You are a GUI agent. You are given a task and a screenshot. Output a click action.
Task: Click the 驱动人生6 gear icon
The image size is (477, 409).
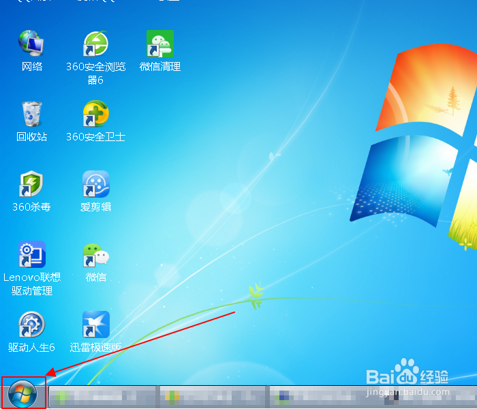(31, 324)
